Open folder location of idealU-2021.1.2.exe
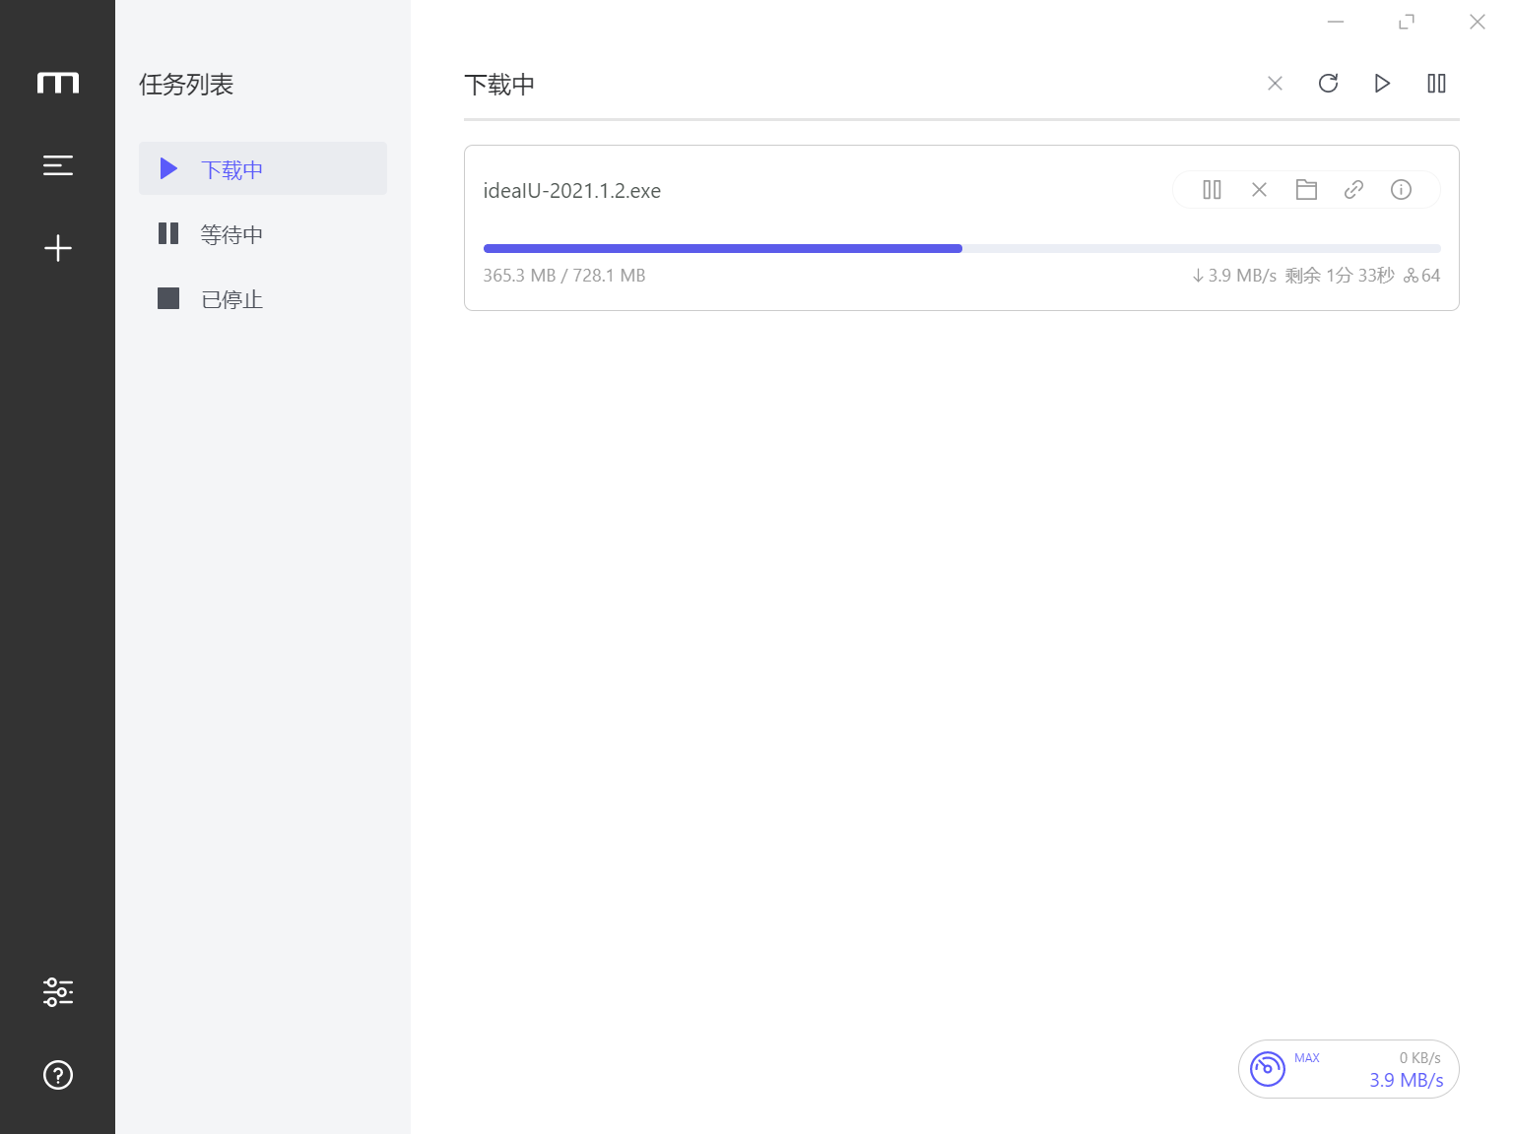The width and height of the screenshot is (1513, 1134). point(1307,189)
